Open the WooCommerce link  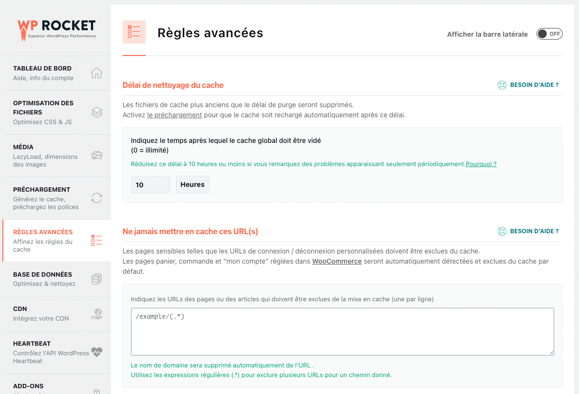(337, 261)
